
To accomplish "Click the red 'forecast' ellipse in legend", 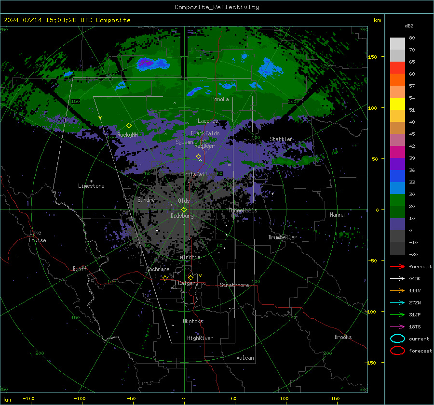I will pos(397,351).
